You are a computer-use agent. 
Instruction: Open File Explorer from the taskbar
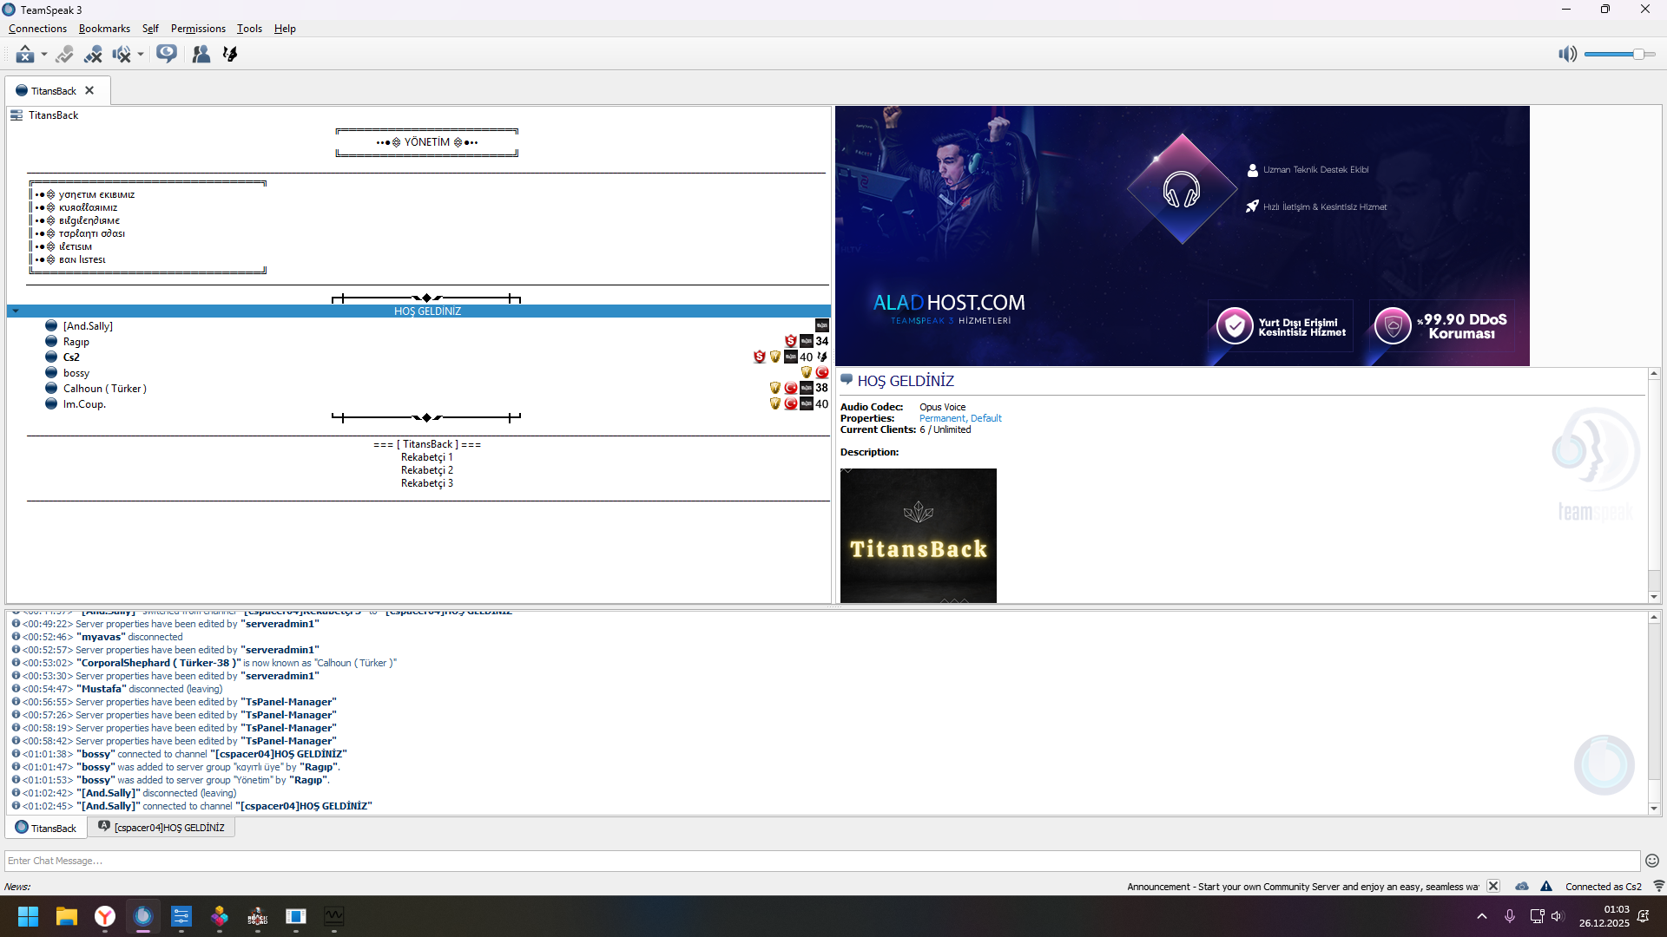click(67, 916)
